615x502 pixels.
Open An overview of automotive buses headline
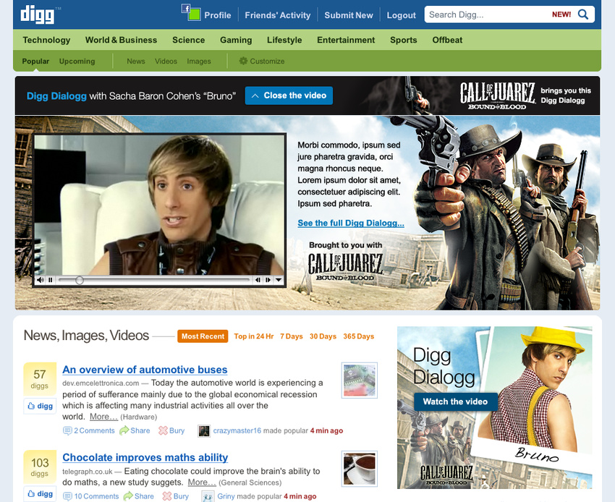click(x=145, y=370)
